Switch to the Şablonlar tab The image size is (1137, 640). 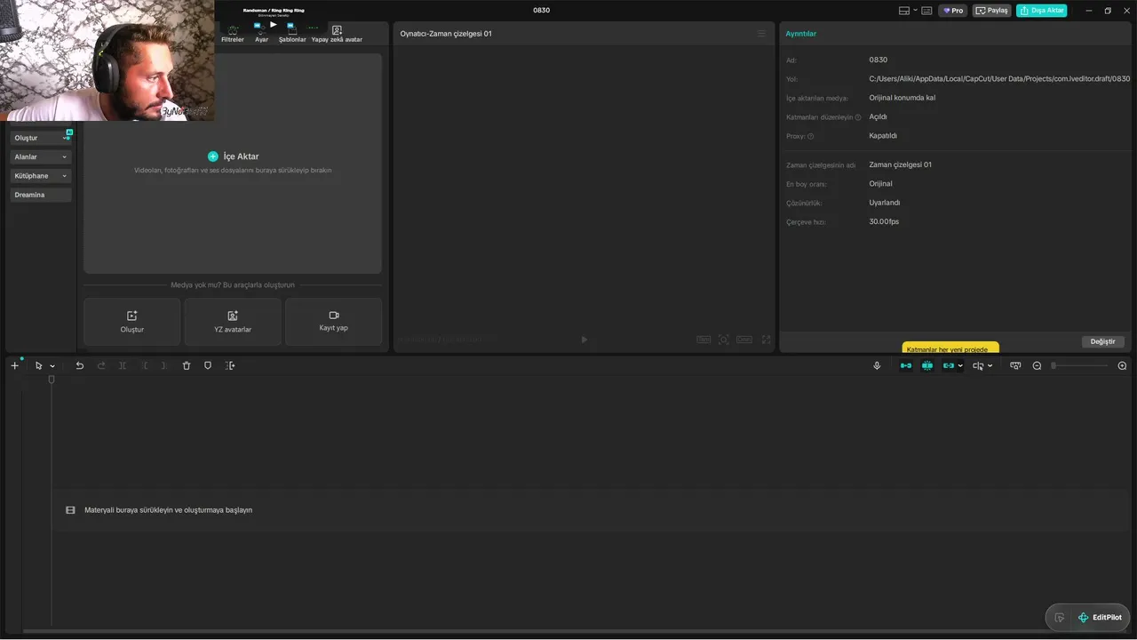coord(292,34)
